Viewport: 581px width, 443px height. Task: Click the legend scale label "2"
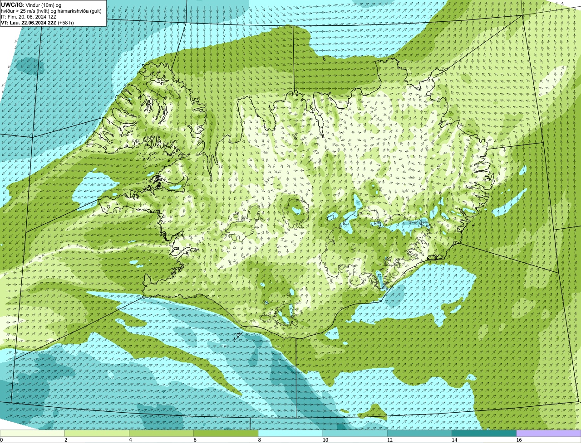(66, 440)
